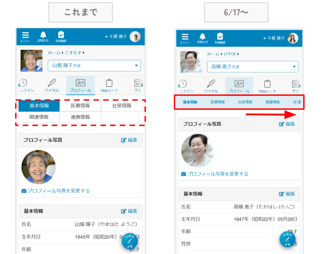Open hamburger menu in right 6/17〜 screen

click(185, 38)
